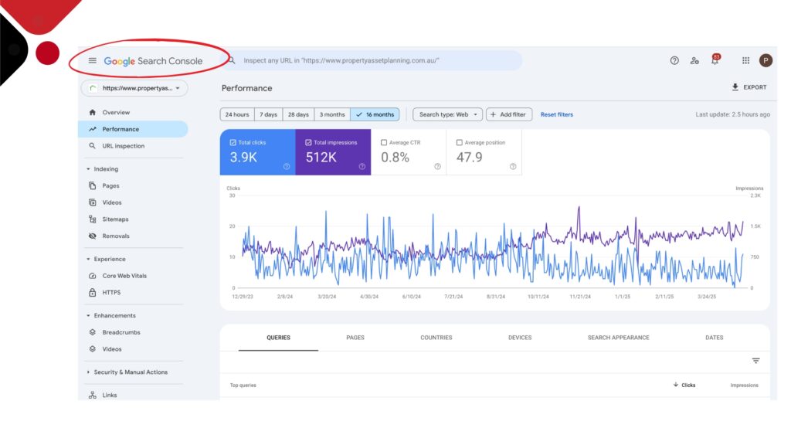Click the URL inspection magnifier icon

93,146
